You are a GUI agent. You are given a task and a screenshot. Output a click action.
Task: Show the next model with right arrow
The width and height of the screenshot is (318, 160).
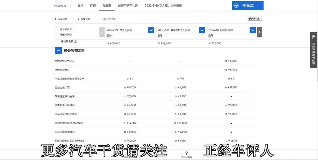[259, 32]
